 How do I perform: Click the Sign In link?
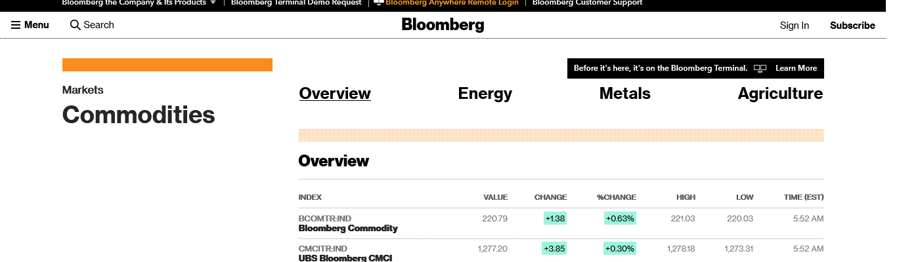click(794, 26)
